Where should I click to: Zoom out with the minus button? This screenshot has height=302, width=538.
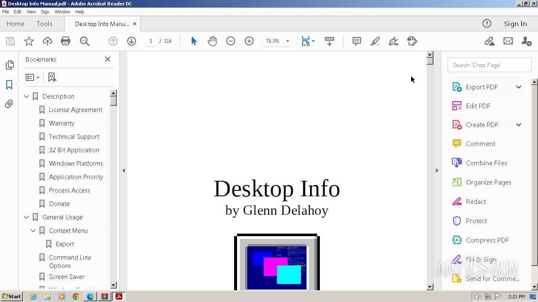[x=231, y=41]
